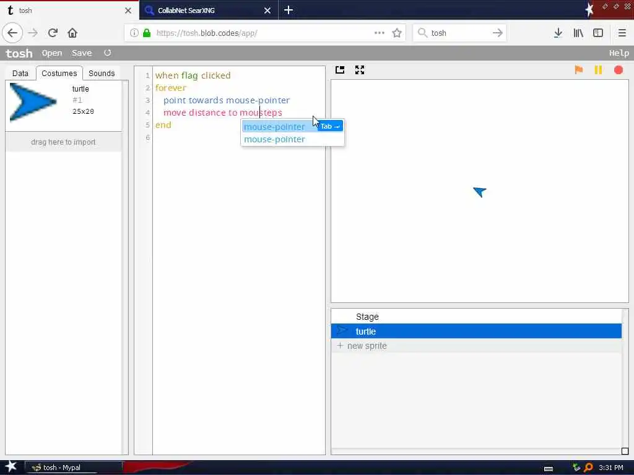Image resolution: width=634 pixels, height=475 pixels.
Task: Click code line 'when flag clicked'
Action: pyautogui.click(x=193, y=75)
